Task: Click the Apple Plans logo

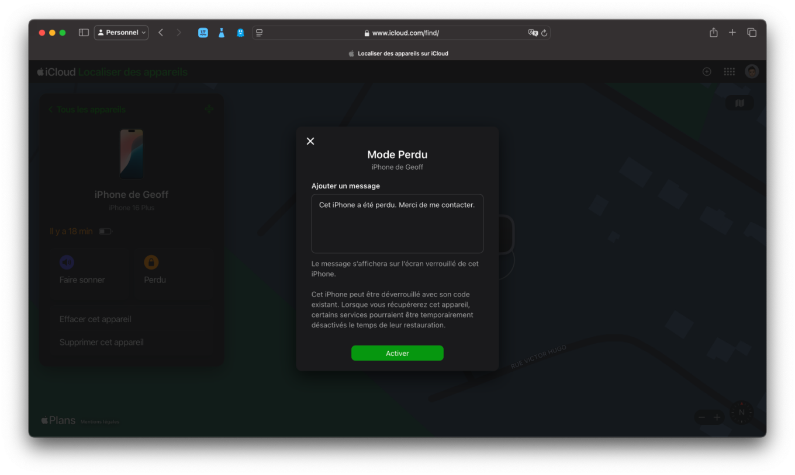Action: point(58,420)
